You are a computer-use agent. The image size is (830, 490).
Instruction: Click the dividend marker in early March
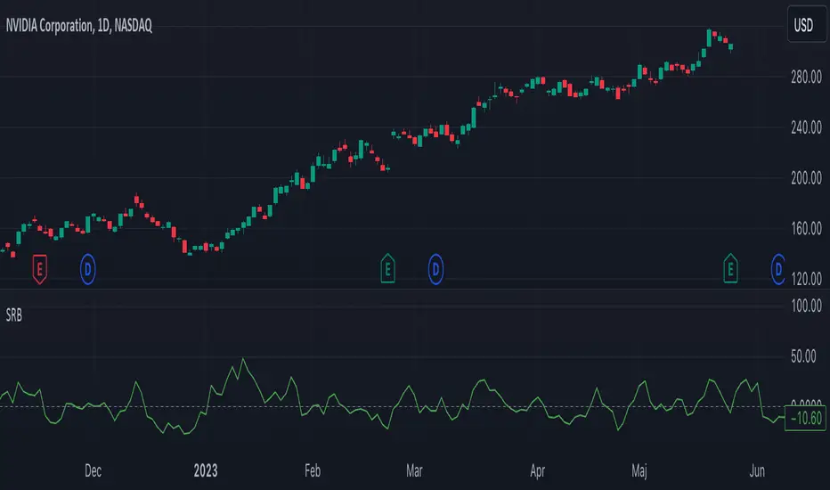435,269
